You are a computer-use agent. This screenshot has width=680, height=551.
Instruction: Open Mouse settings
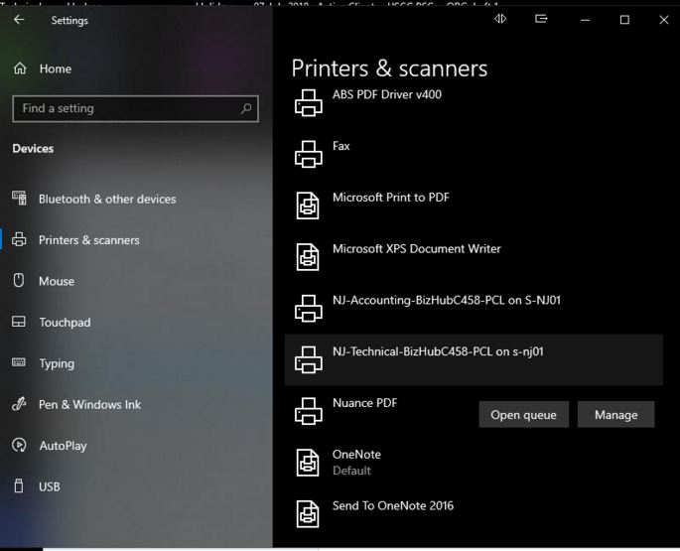57,281
